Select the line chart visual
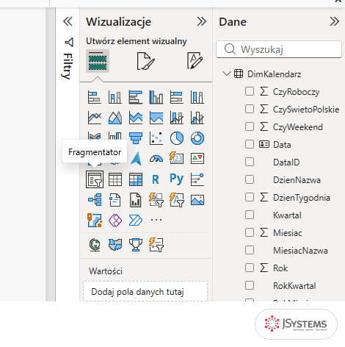The image size is (345, 347). (x=95, y=118)
